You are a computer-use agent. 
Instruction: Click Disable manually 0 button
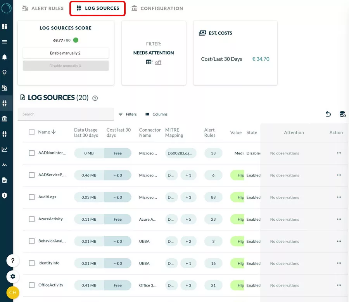tap(66, 66)
